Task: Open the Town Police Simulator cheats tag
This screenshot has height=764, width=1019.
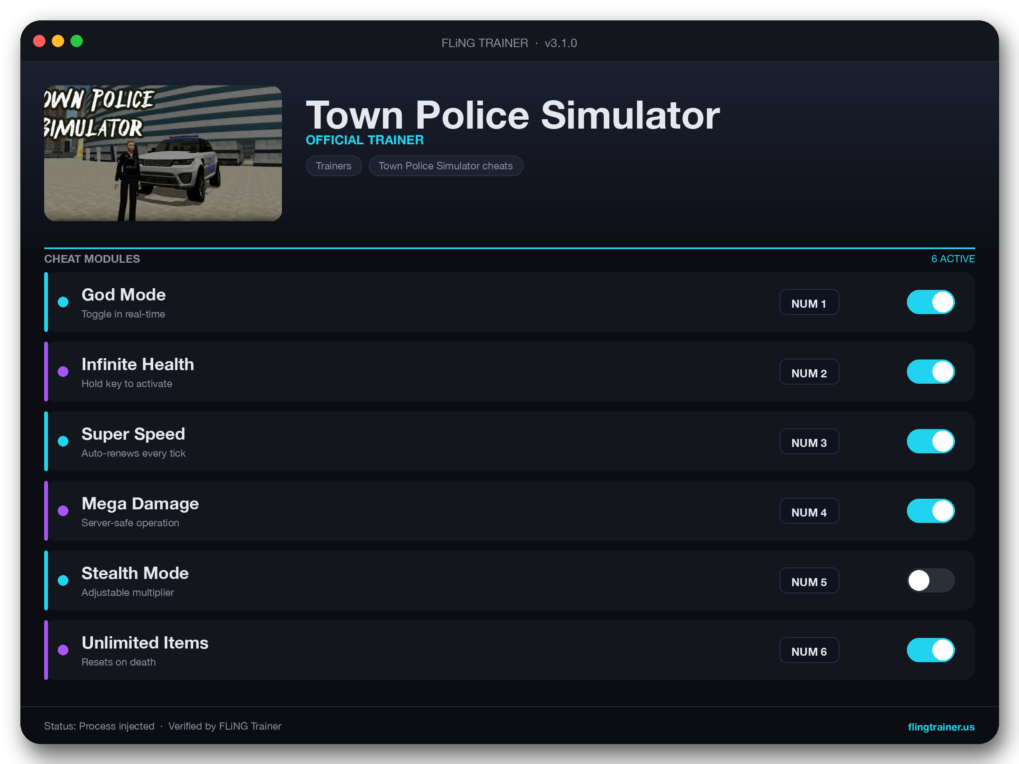Action: (x=445, y=166)
